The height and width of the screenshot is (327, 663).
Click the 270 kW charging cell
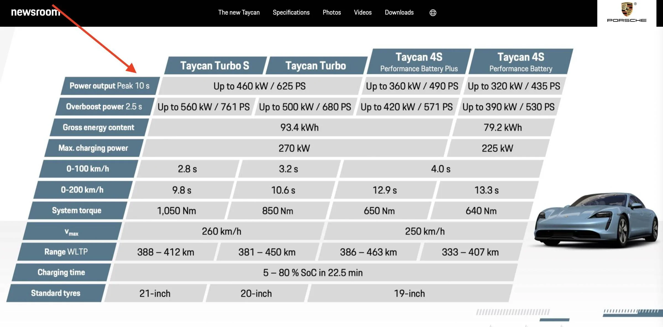(x=294, y=148)
